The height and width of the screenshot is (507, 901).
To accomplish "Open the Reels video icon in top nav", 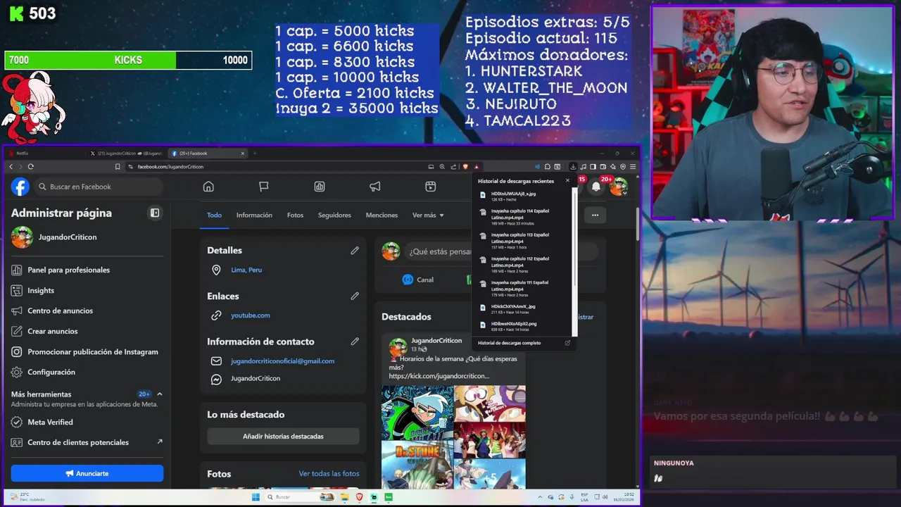I will coord(431,187).
